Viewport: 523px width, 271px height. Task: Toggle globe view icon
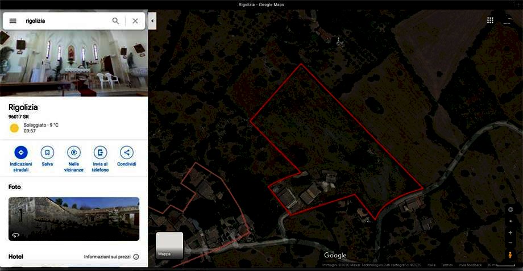click(510, 209)
